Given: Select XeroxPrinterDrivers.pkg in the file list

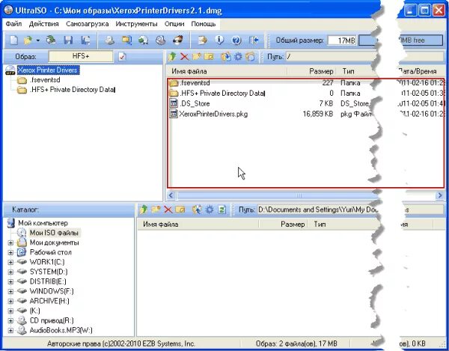Looking at the screenshot, I should 213,114.
